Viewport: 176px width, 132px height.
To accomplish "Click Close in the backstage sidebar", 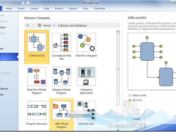I will pos(3,33).
